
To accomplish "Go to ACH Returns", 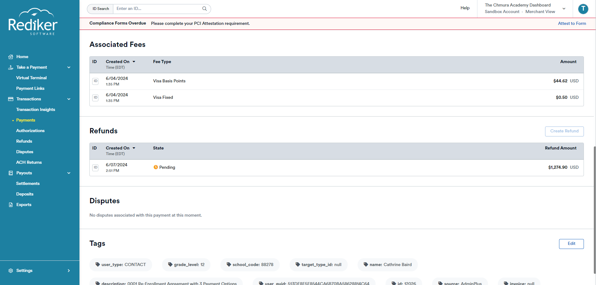I will pos(29,163).
